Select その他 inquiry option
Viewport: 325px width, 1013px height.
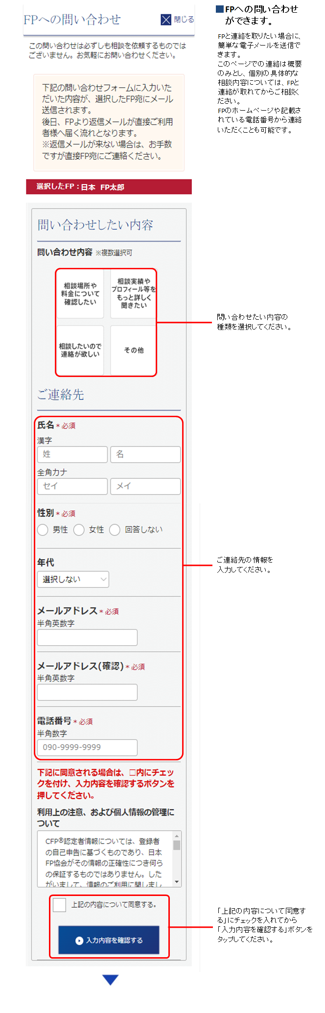click(x=133, y=350)
